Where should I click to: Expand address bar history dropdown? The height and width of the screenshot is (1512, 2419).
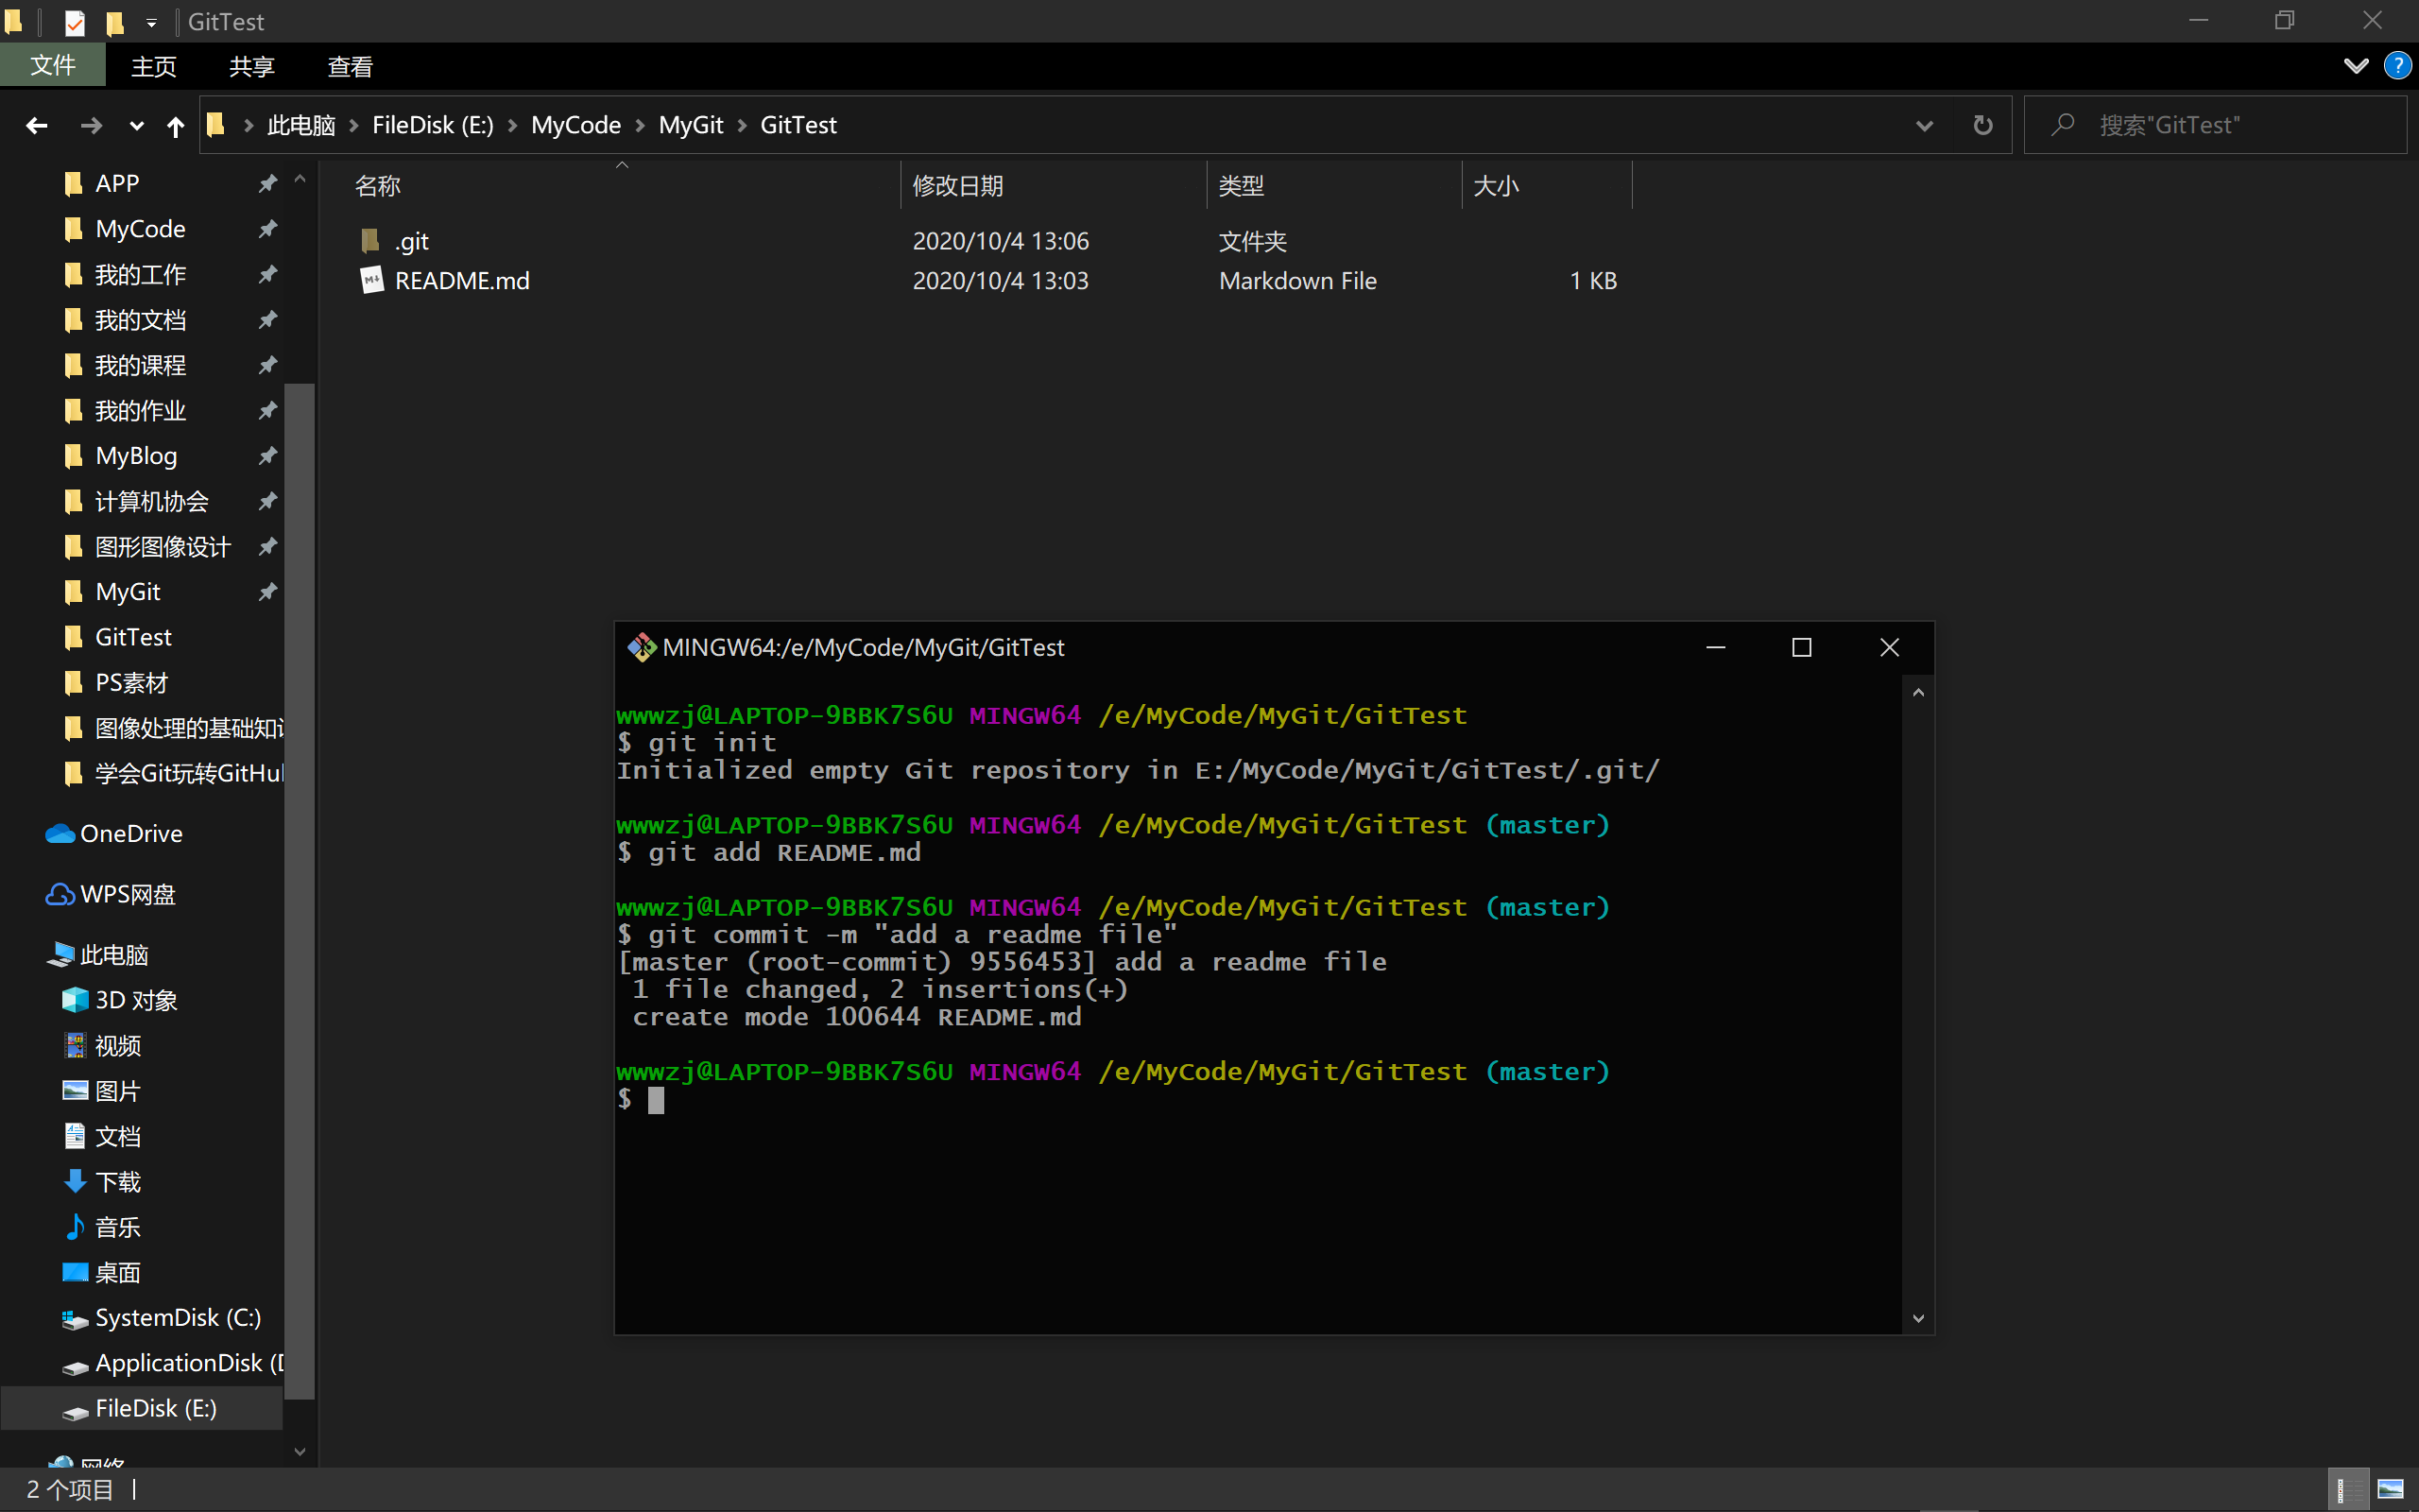1924,126
